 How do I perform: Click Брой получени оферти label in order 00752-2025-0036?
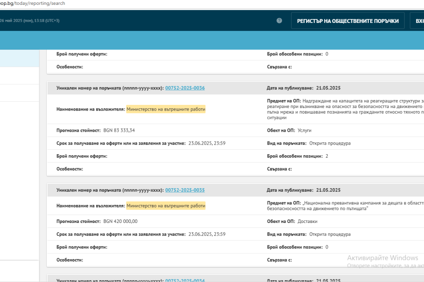[82, 156]
